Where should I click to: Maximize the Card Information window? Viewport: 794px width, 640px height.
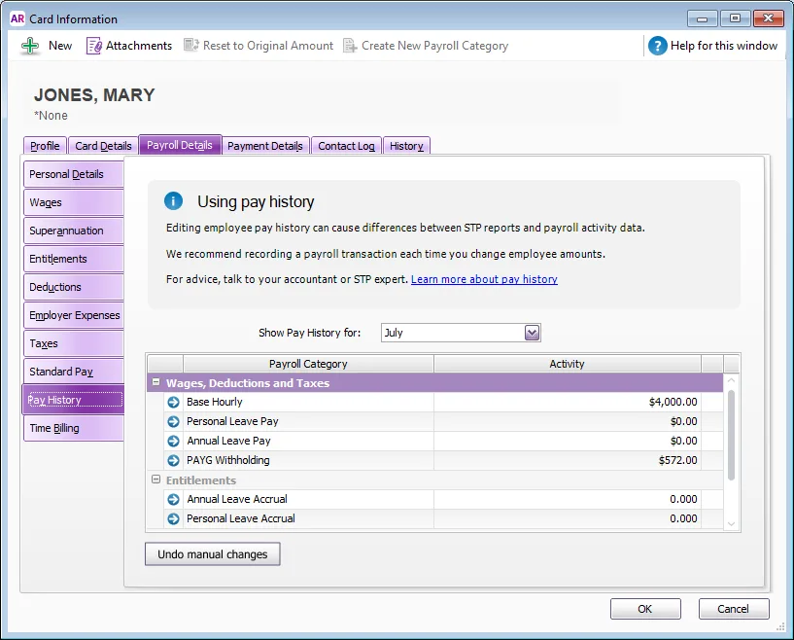[735, 18]
